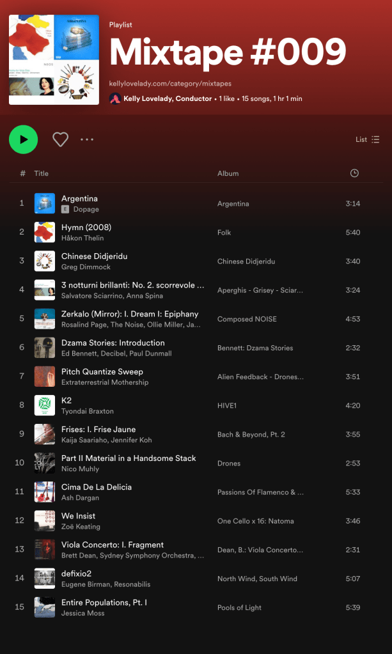The height and width of the screenshot is (654, 392).
Task: Click the clock duration column header icon
Action: point(354,173)
